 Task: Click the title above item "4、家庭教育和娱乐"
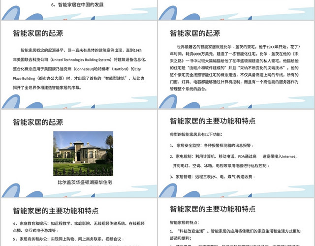point(56,211)
